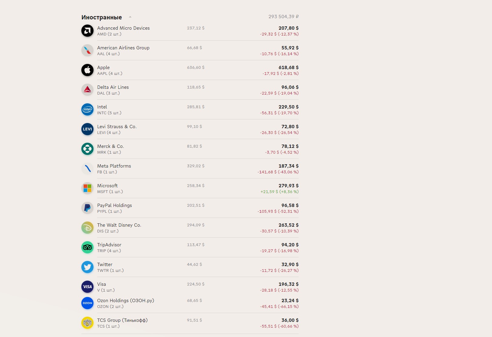Select the Twitter bird icon
492x337 pixels.
point(87,267)
